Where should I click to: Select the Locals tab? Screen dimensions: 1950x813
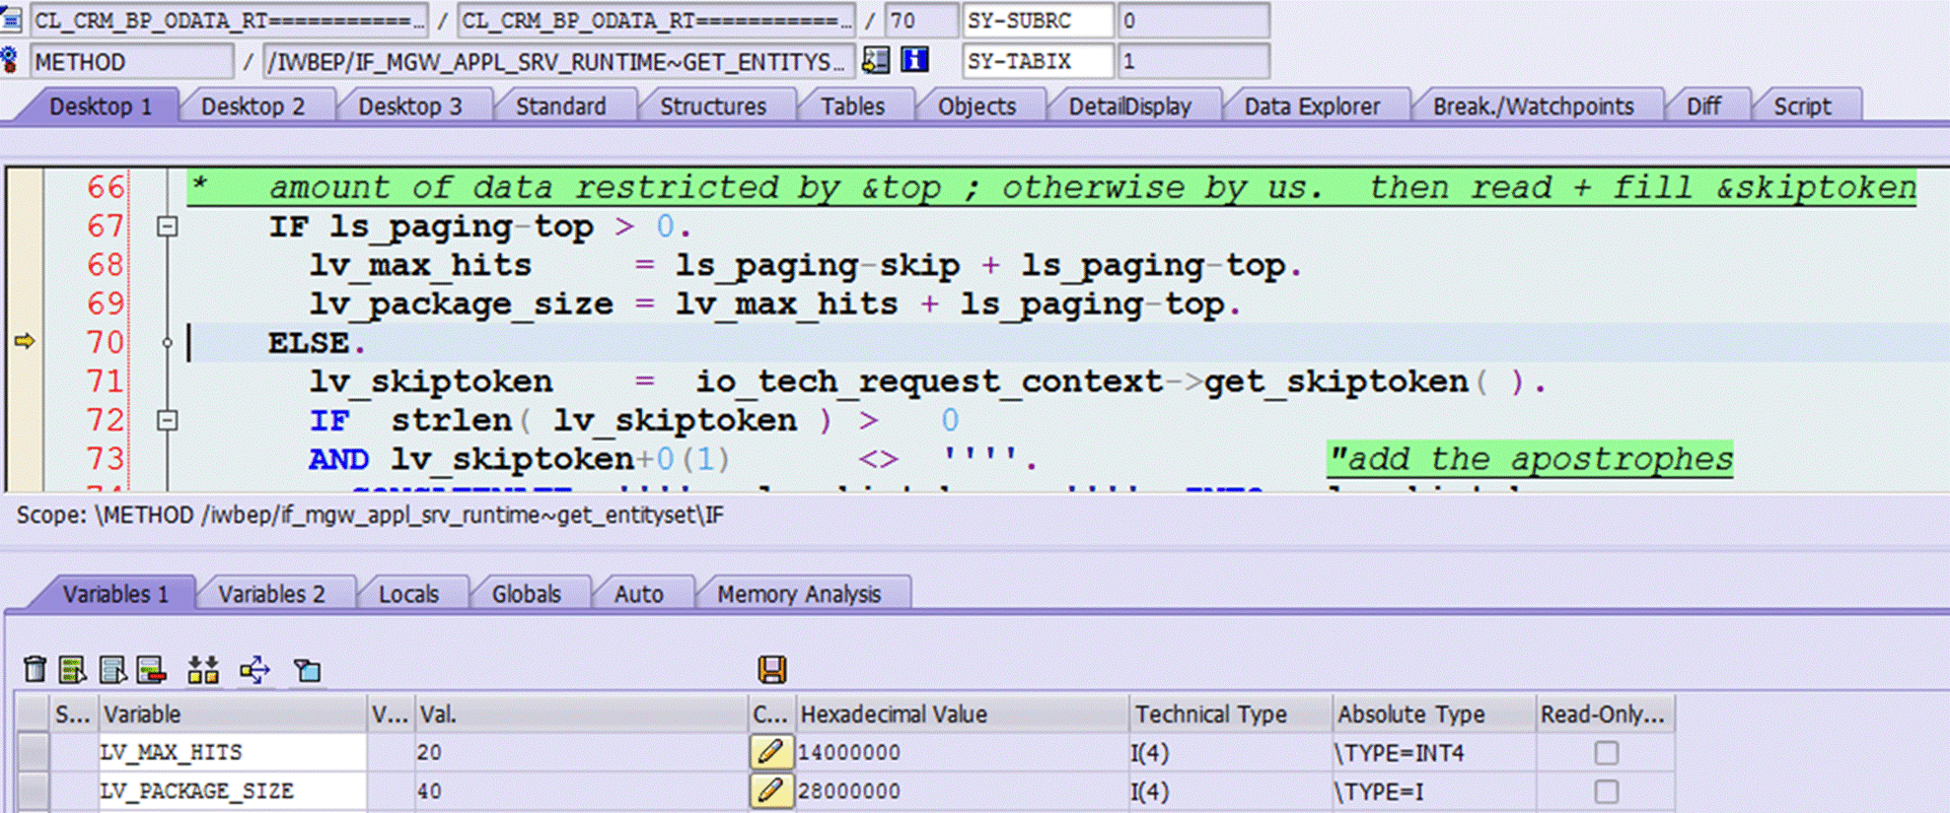(x=408, y=594)
